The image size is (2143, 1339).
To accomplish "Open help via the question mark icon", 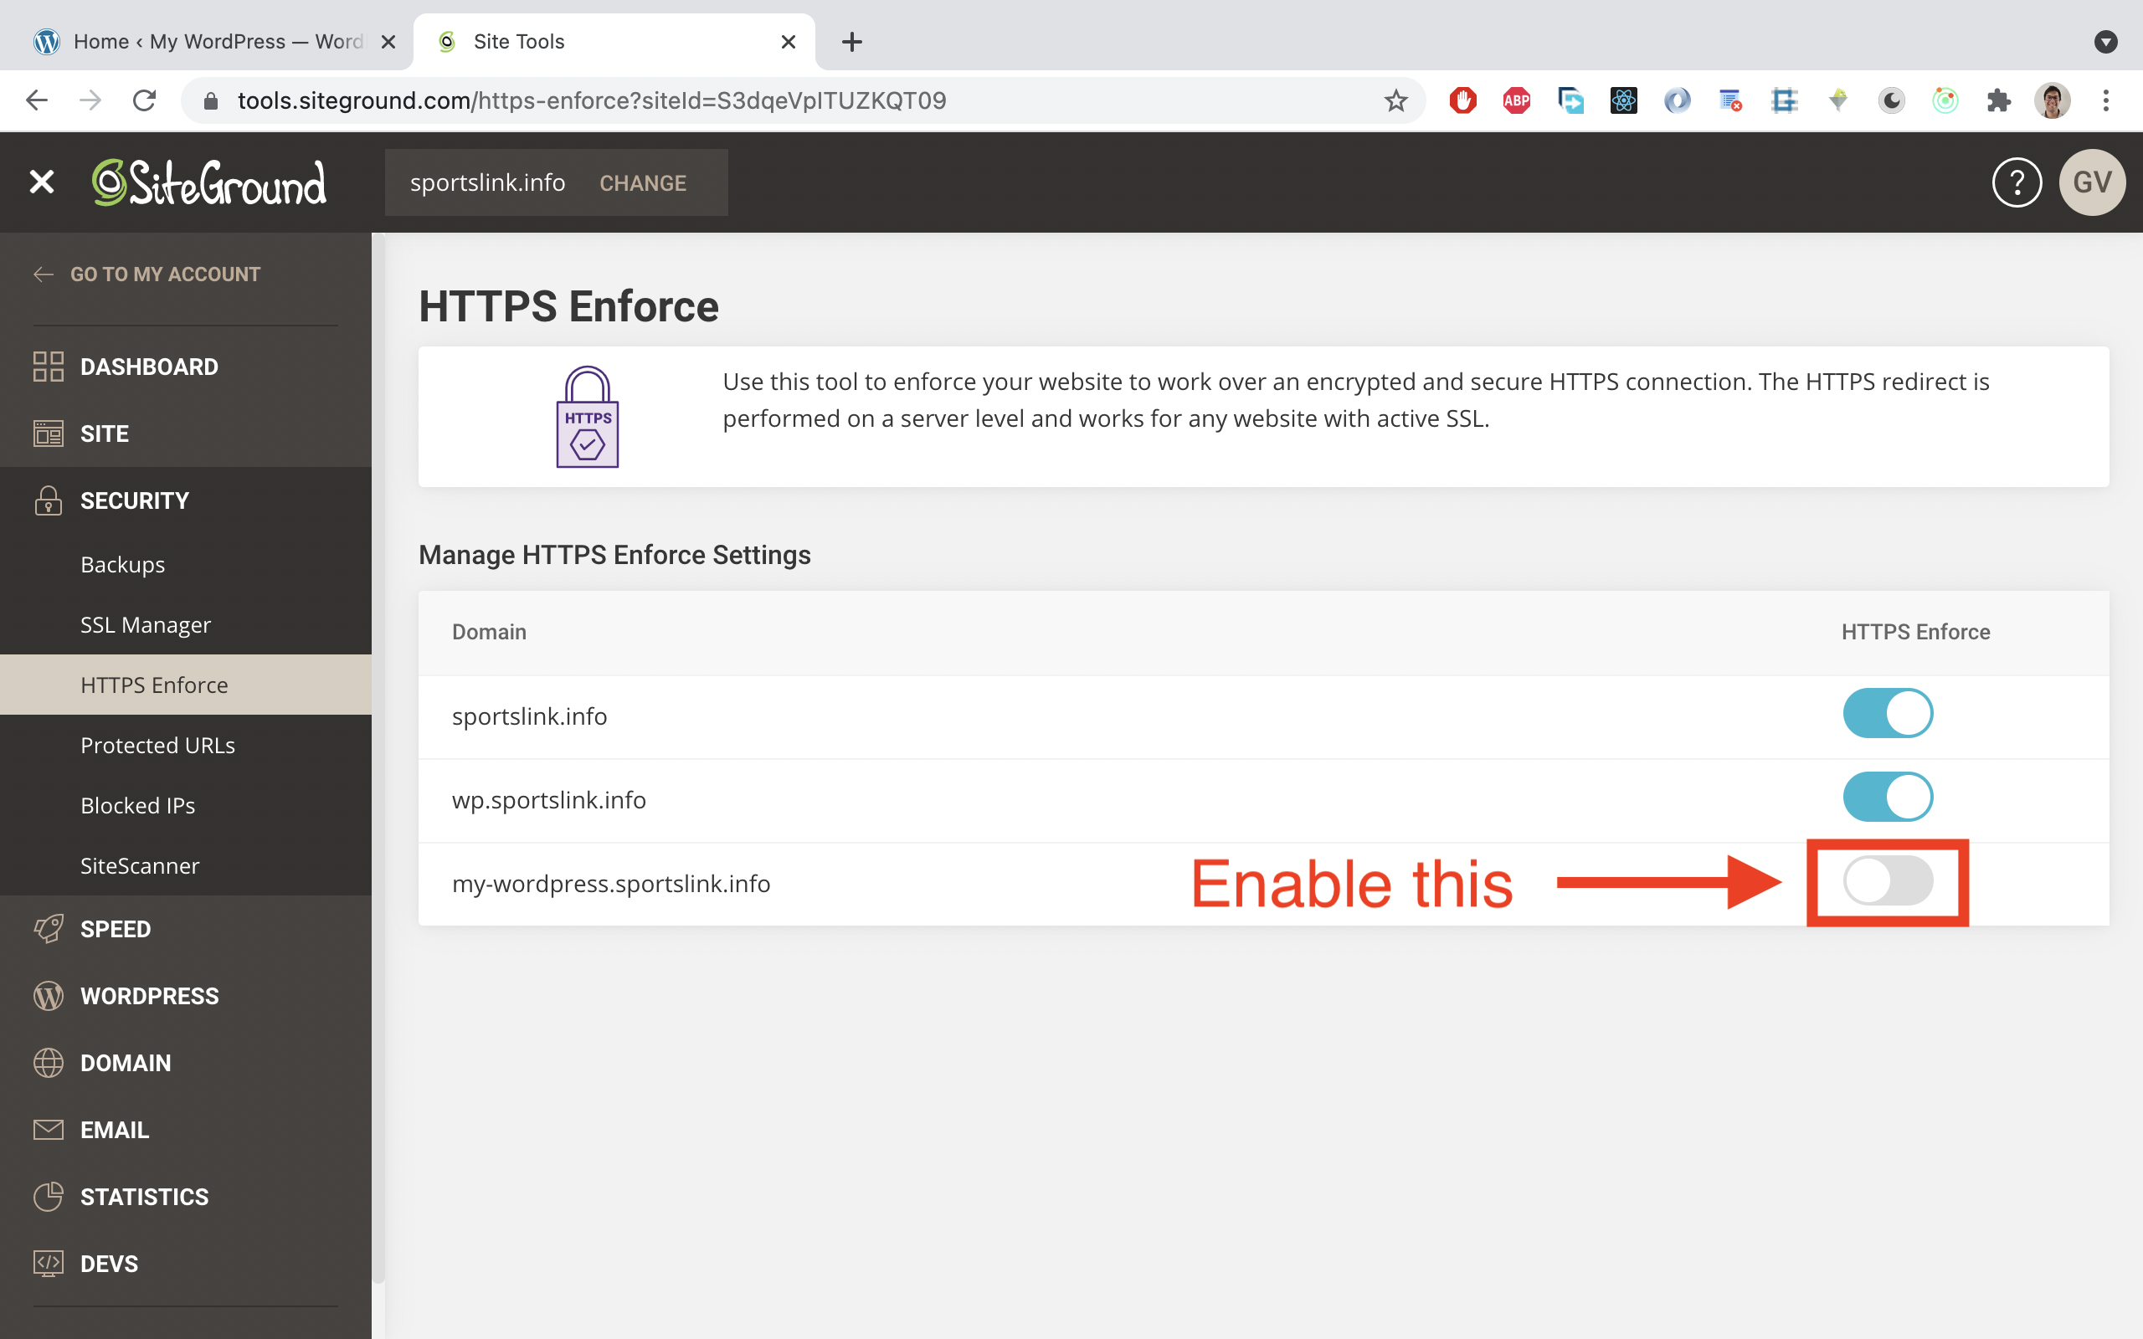I will 2017,182.
